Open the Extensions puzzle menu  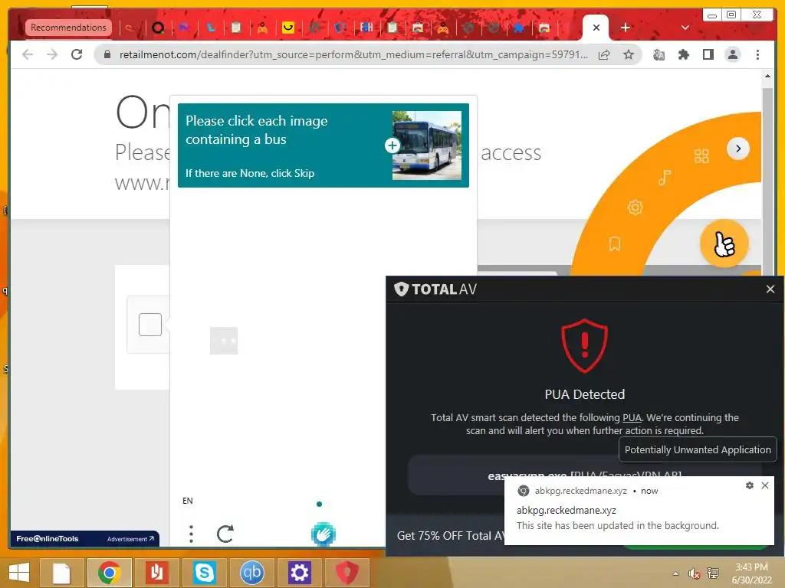click(x=683, y=55)
